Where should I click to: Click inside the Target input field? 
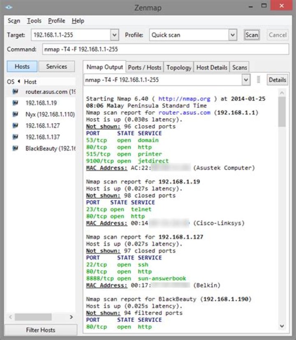coord(71,35)
